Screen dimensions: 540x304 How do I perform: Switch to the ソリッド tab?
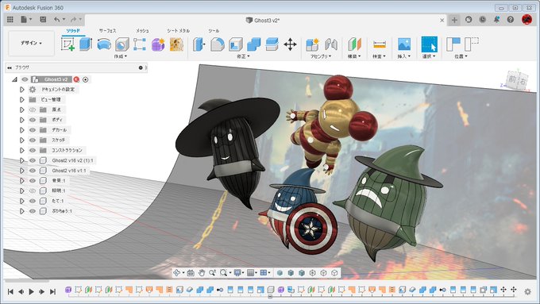pyautogui.click(x=73, y=31)
